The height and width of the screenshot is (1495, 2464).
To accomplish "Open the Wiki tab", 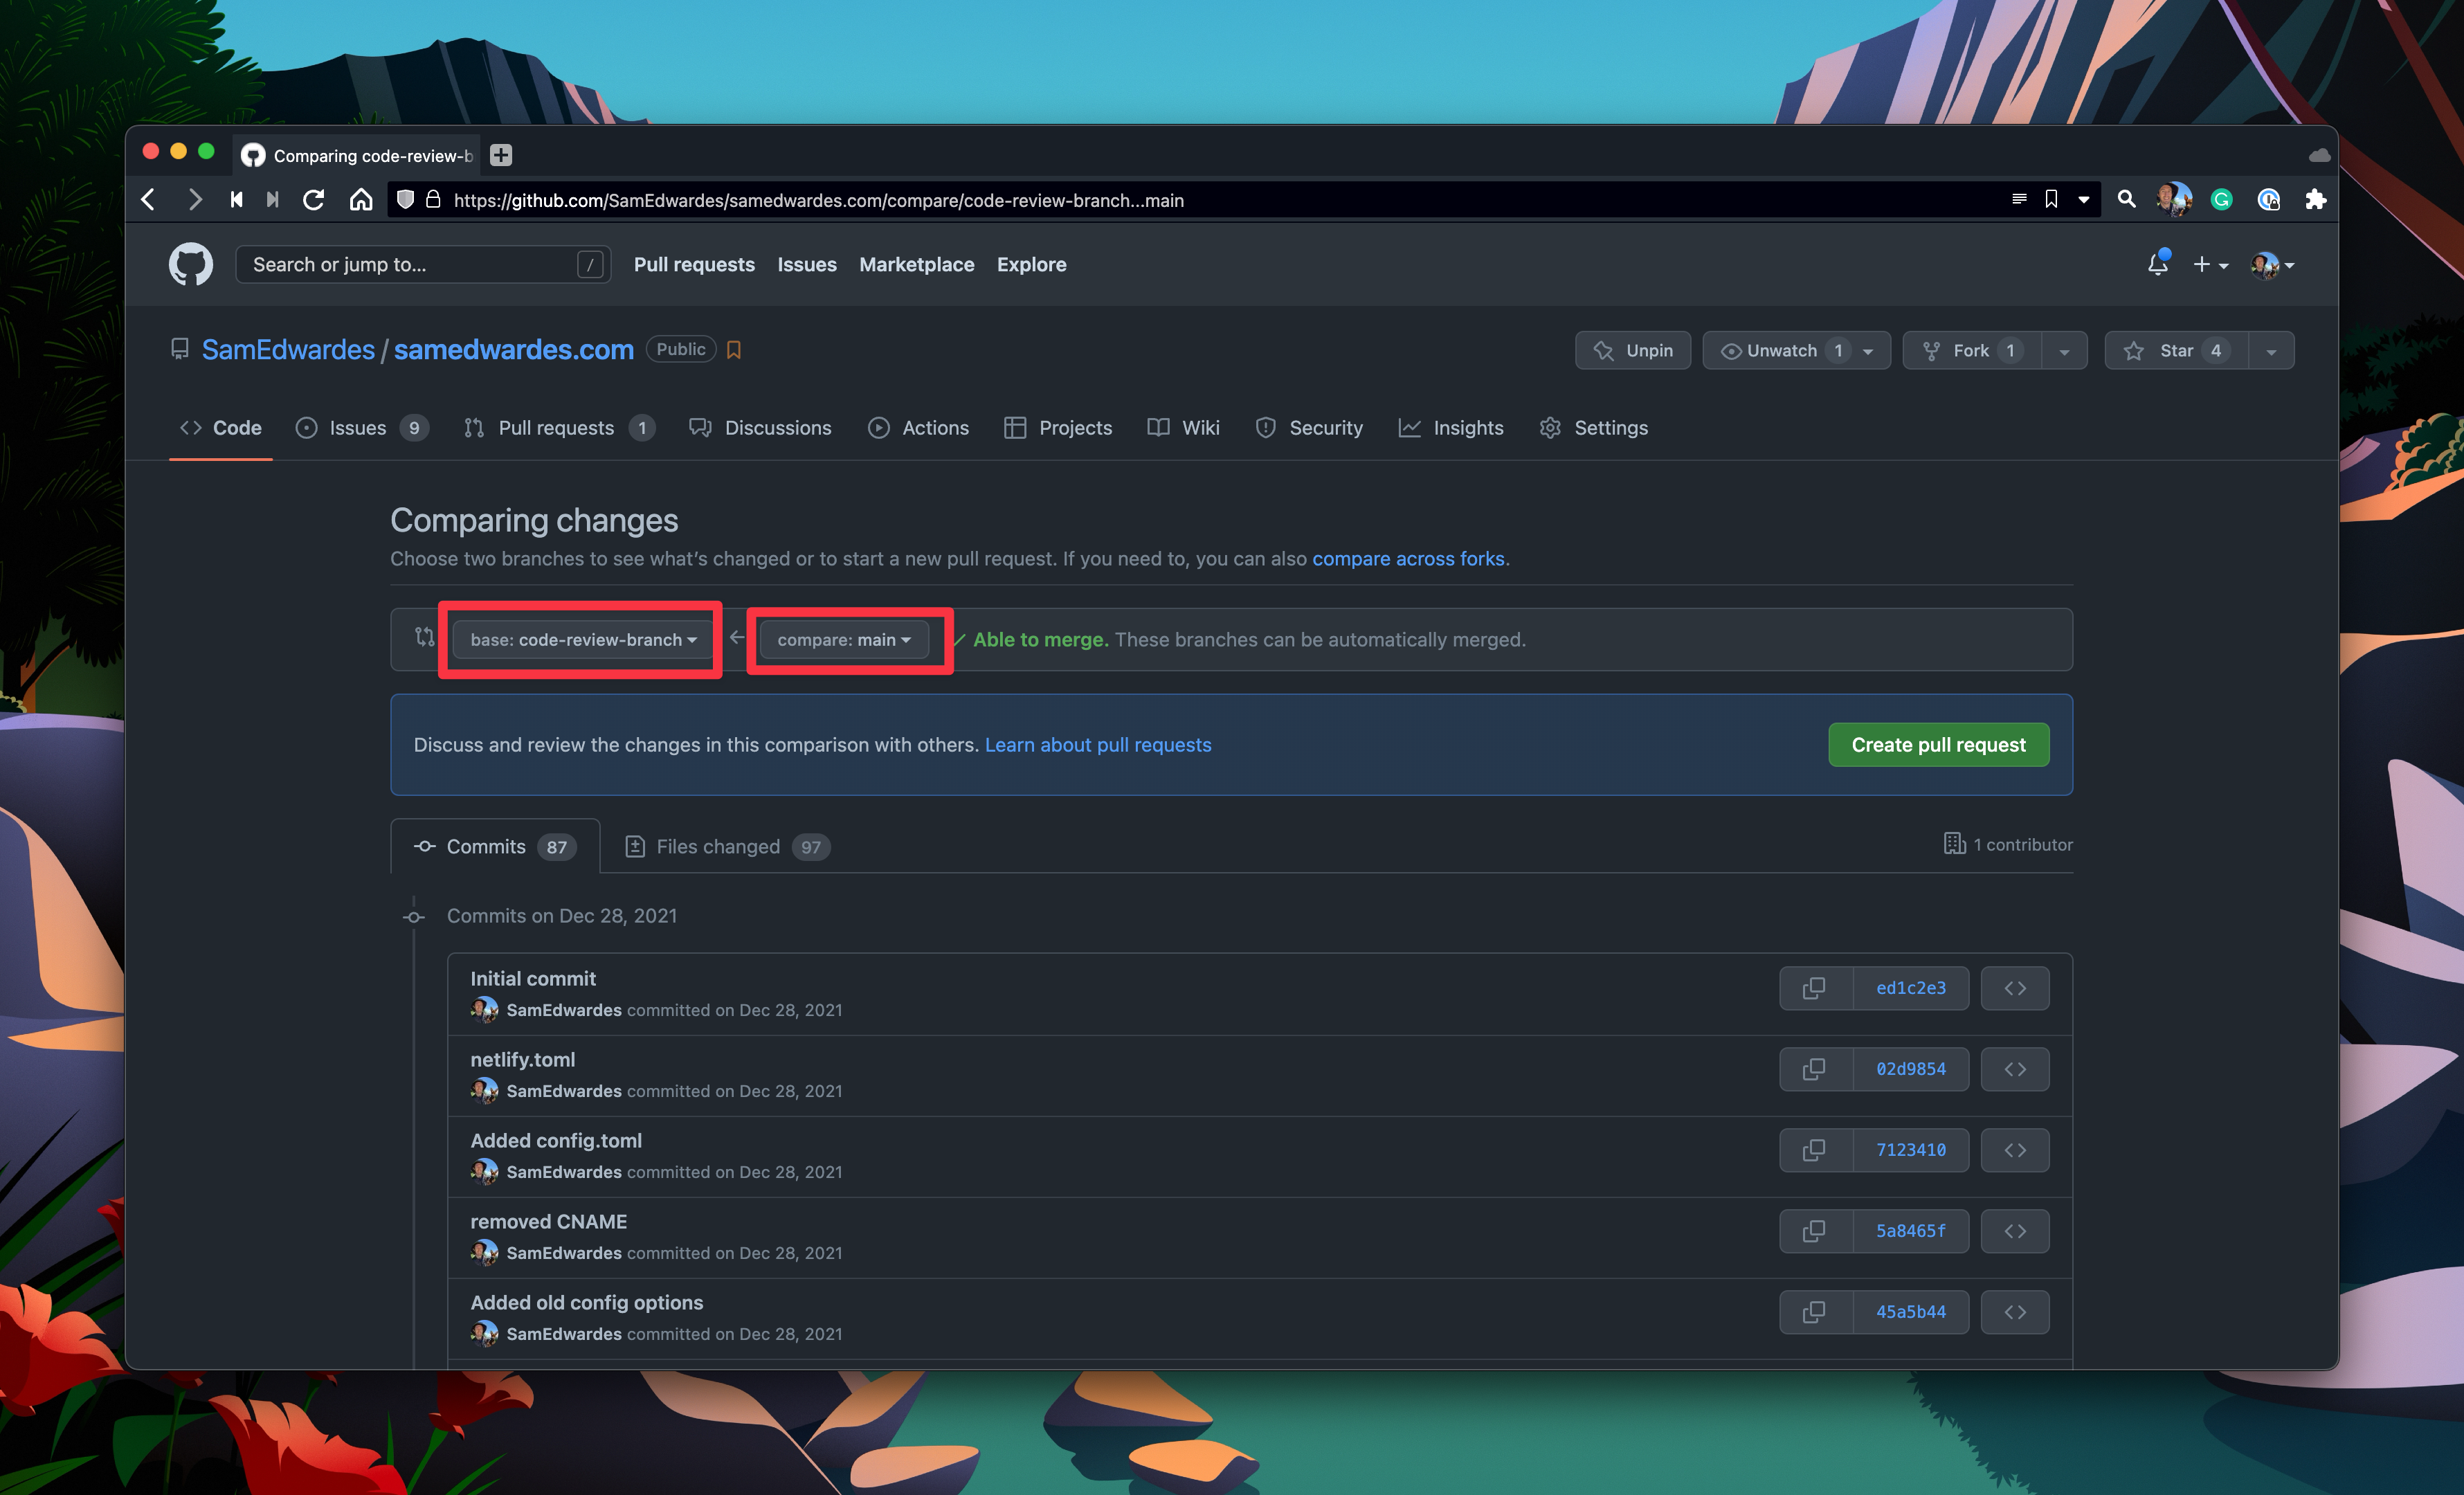I will pyautogui.click(x=1184, y=428).
